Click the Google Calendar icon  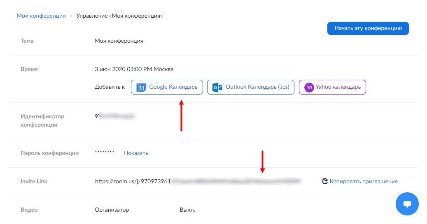(x=141, y=87)
